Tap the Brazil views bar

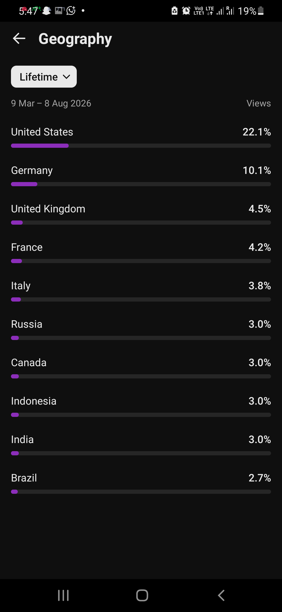coord(141,492)
